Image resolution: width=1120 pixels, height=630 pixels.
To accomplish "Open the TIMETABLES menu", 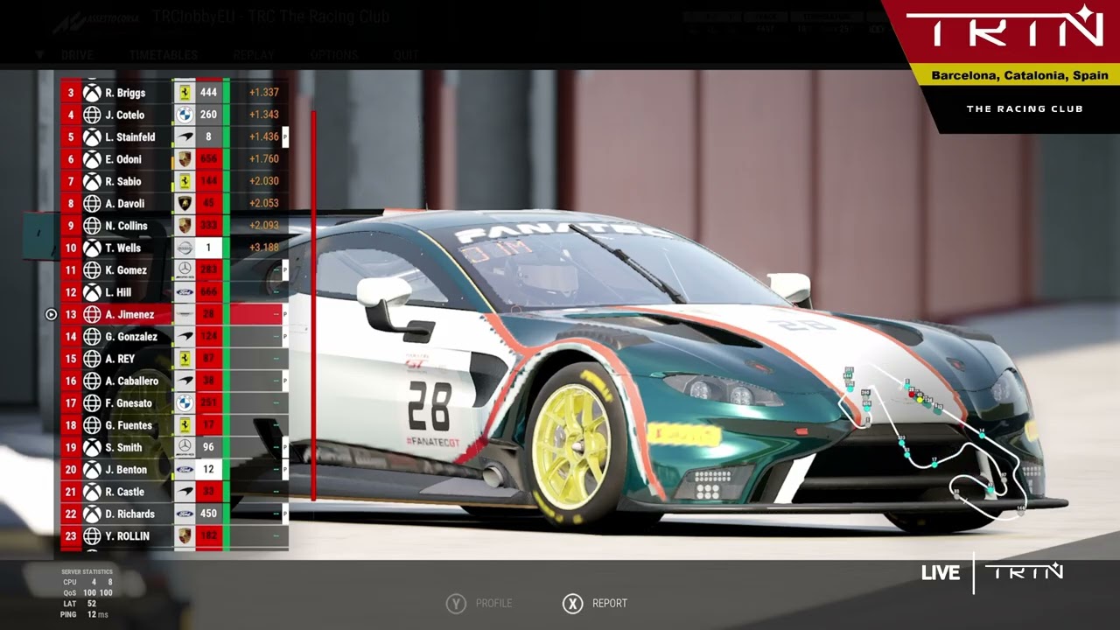I will point(164,55).
